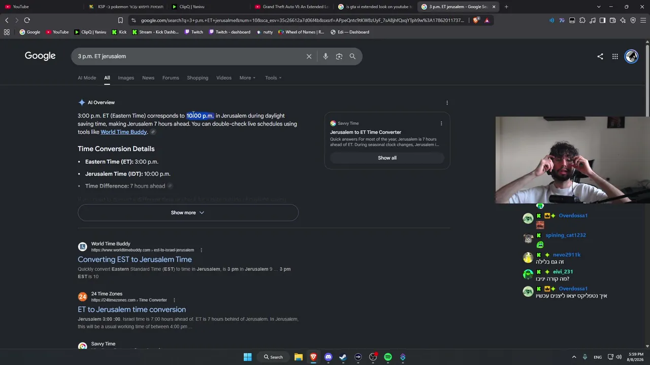Open volume control in system tray

pos(620,357)
